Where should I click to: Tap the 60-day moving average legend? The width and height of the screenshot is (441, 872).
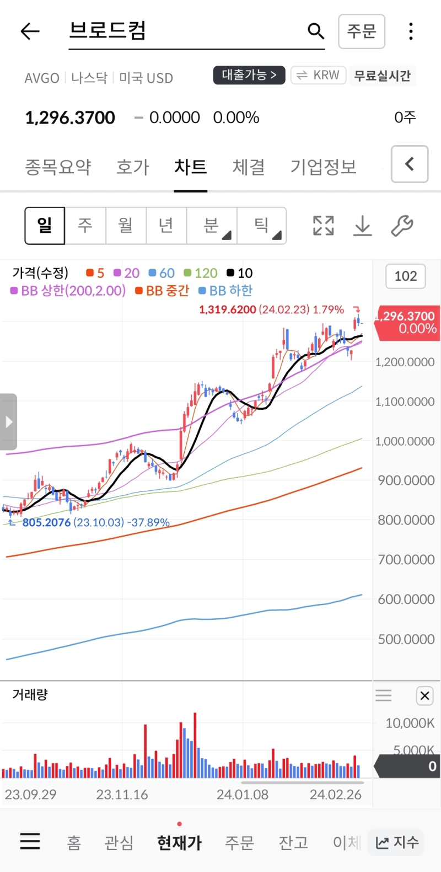[162, 273]
